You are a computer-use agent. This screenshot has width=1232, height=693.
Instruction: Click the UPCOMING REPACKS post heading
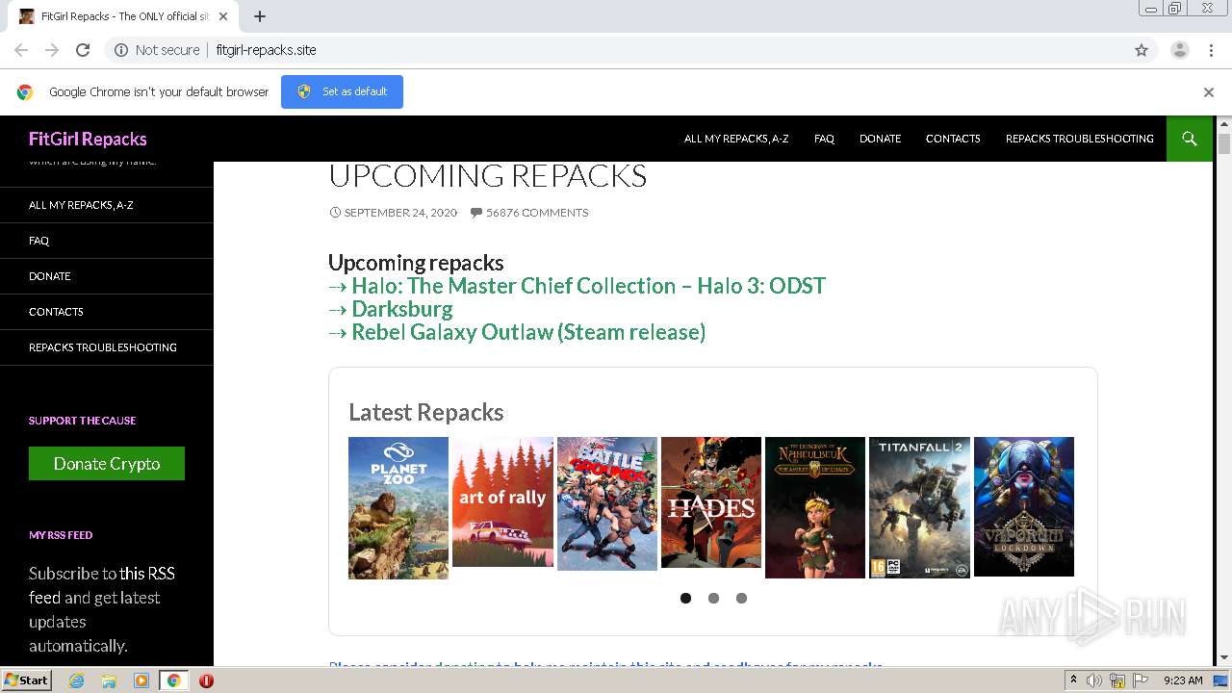487,175
